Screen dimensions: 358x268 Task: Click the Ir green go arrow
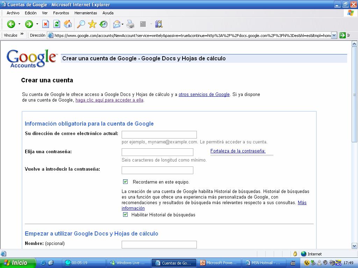(x=343, y=35)
